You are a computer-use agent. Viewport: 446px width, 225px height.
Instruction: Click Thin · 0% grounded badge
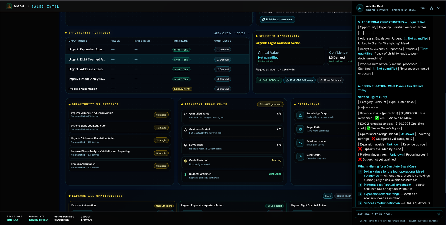270,105
